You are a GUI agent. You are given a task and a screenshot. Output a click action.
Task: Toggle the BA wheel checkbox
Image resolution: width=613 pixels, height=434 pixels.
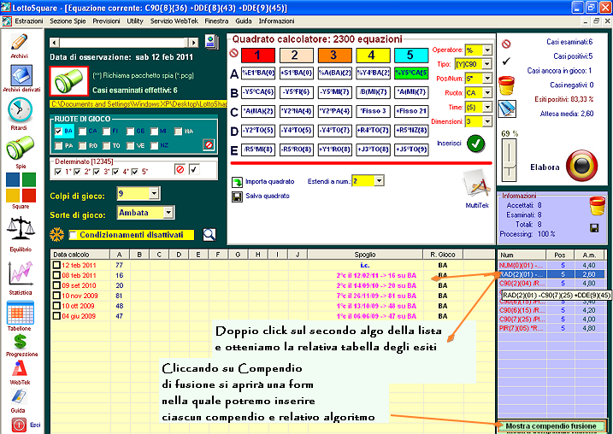59,132
